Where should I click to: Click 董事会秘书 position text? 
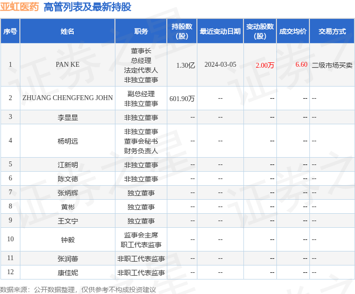pyautogui.click(x=141, y=141)
